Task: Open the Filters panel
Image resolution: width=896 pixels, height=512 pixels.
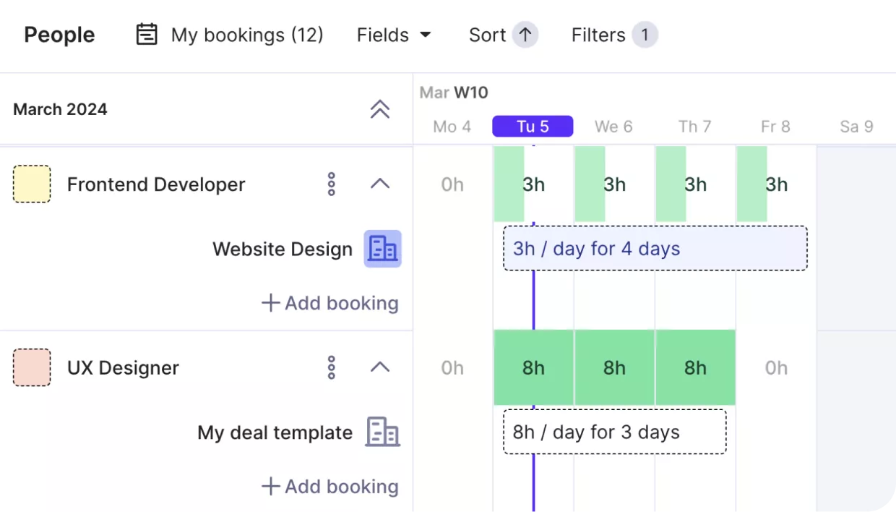Action: pos(614,35)
